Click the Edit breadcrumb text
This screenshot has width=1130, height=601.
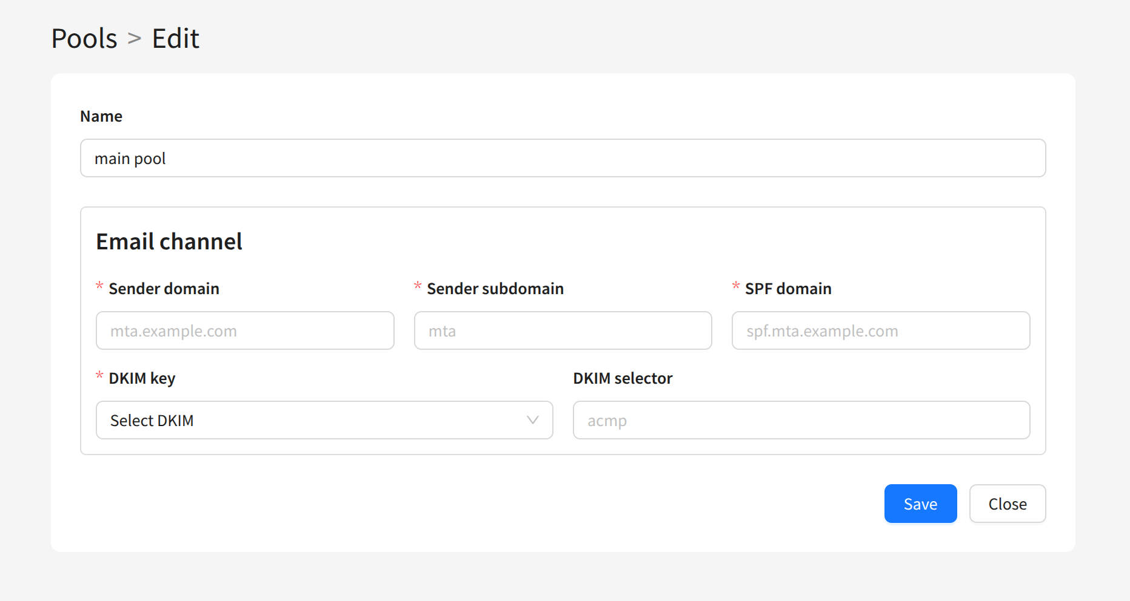(x=175, y=39)
